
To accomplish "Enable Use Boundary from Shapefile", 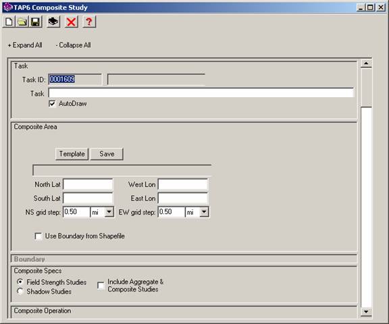I will (x=38, y=236).
